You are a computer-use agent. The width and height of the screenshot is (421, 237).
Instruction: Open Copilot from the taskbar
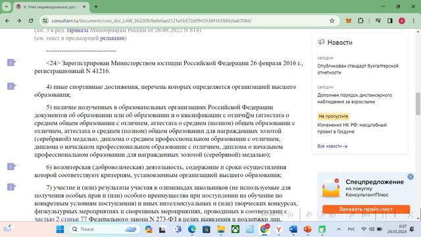tap(148, 229)
